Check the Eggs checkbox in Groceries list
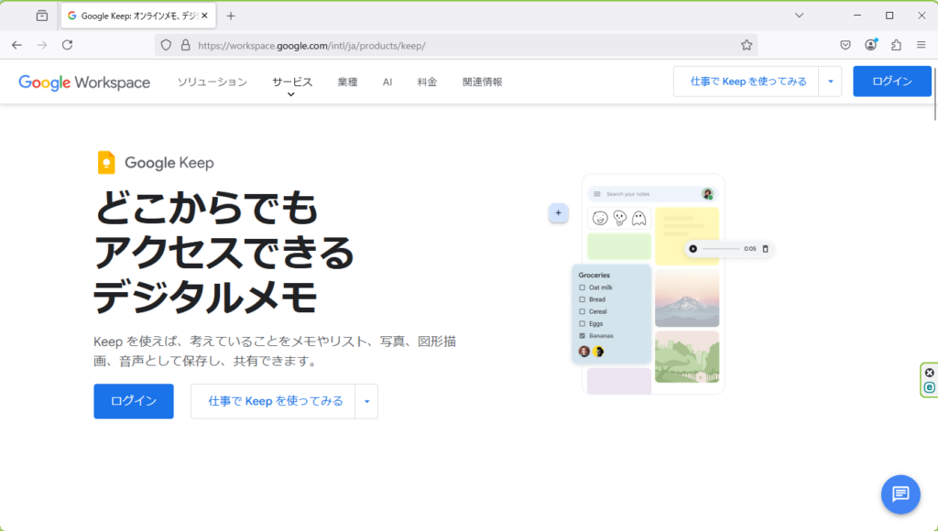This screenshot has height=531, width=938. [x=582, y=323]
